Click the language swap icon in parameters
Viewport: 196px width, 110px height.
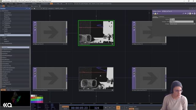pos(188,13)
